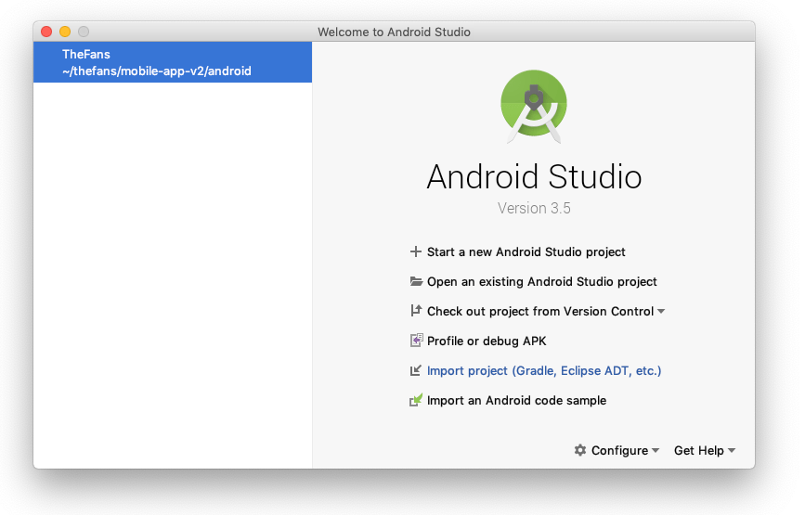Click the Android Studio logo
Image resolution: width=805 pixels, height=515 pixels.
(534, 107)
